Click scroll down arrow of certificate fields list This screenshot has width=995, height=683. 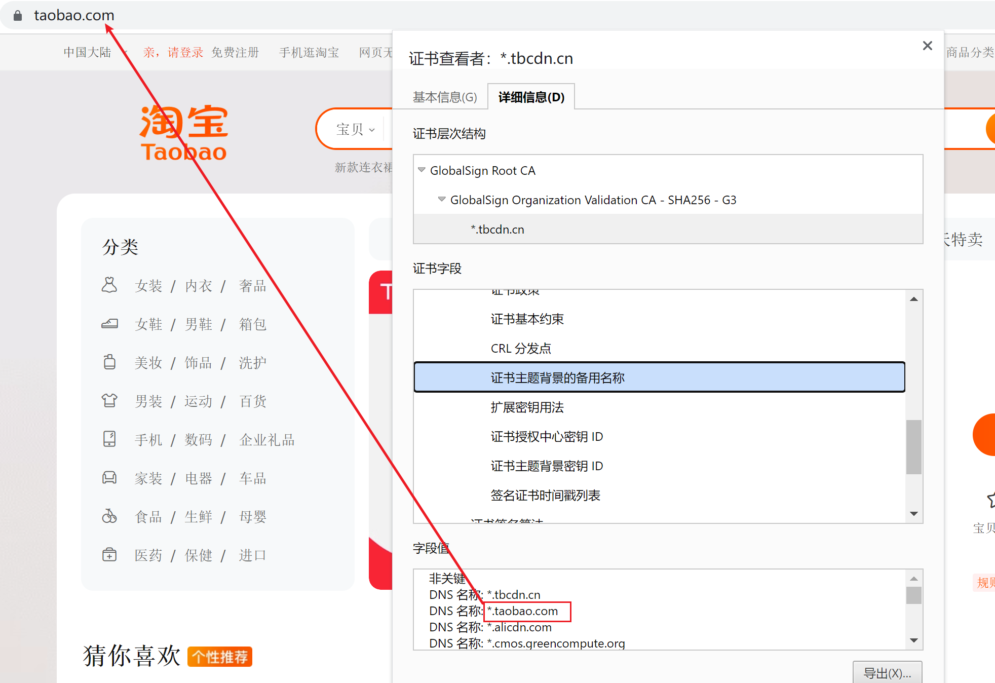tap(914, 514)
